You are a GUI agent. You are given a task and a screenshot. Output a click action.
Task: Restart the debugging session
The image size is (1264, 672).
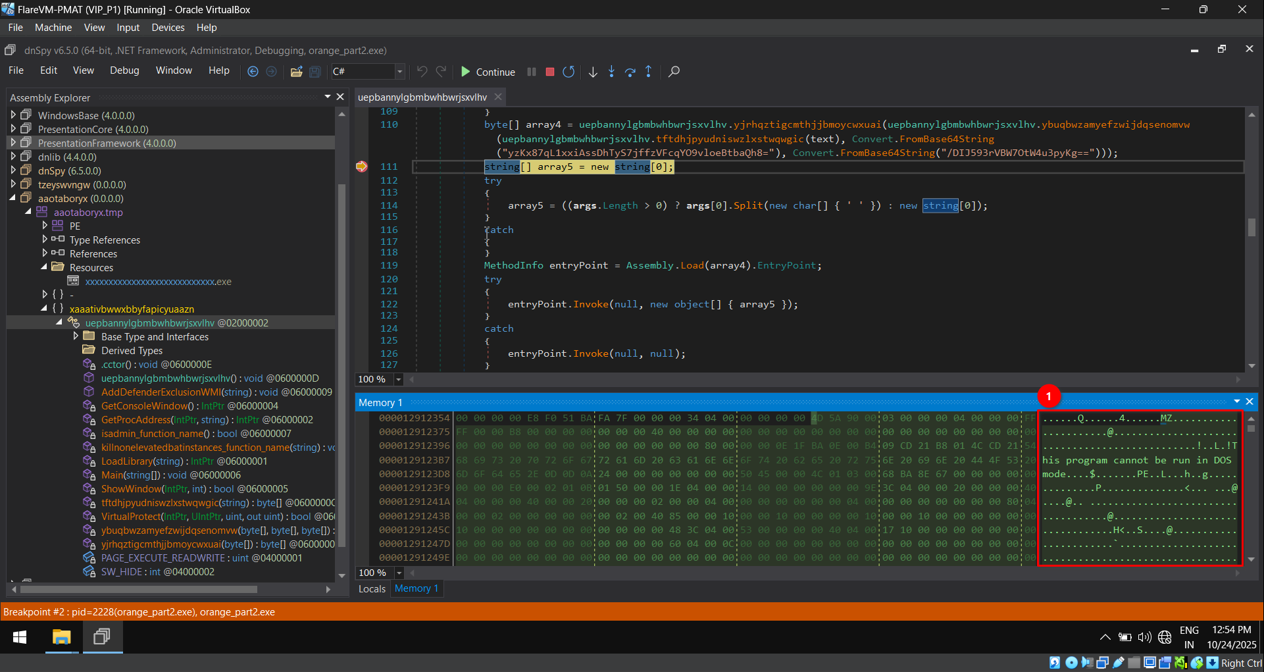point(569,72)
